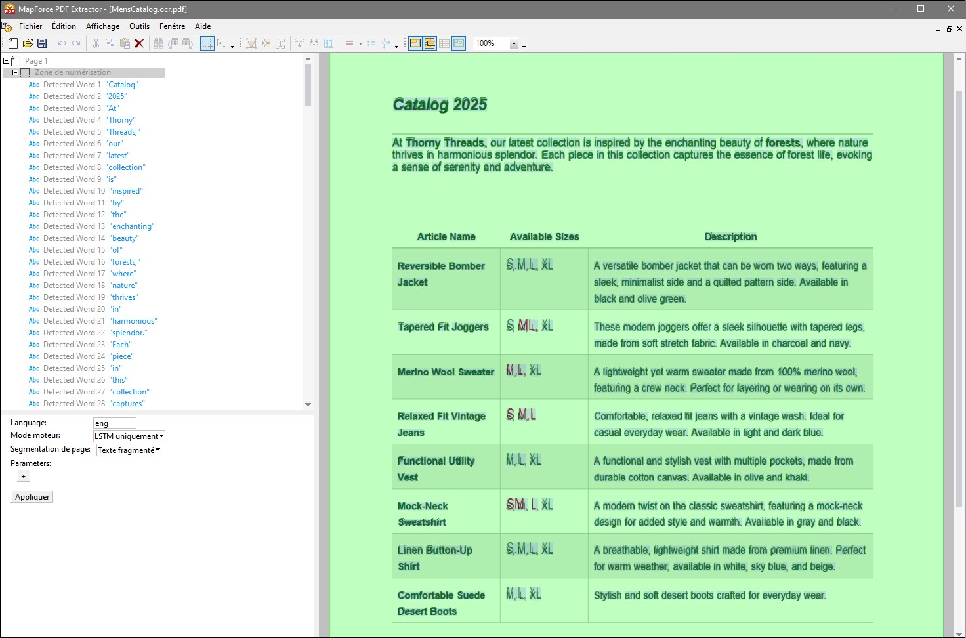Toggle the first yellow pane view button
The width and height of the screenshot is (966, 638).
click(x=415, y=43)
